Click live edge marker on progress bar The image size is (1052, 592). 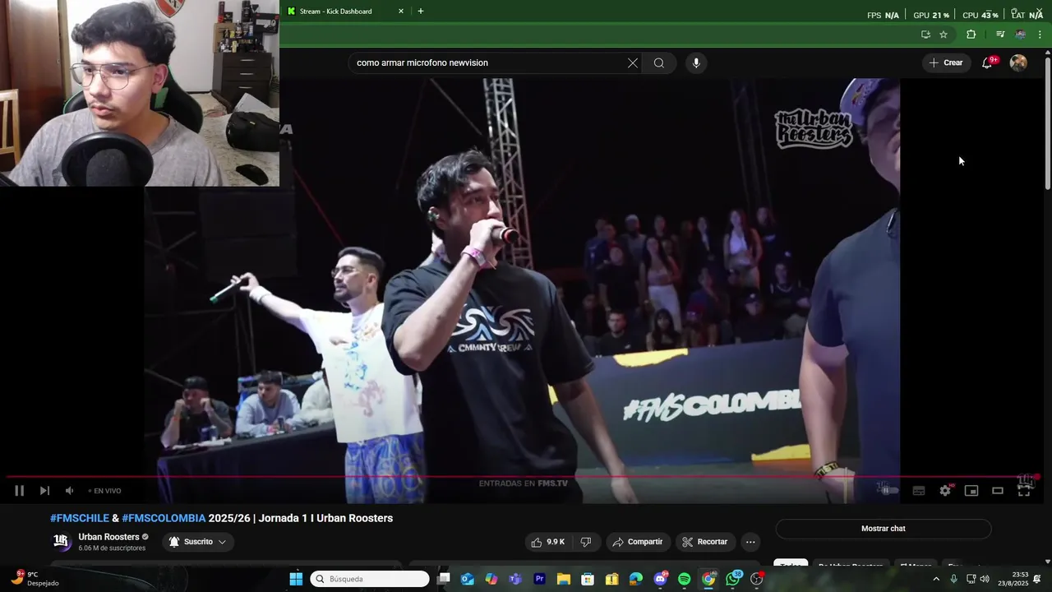point(1037,477)
